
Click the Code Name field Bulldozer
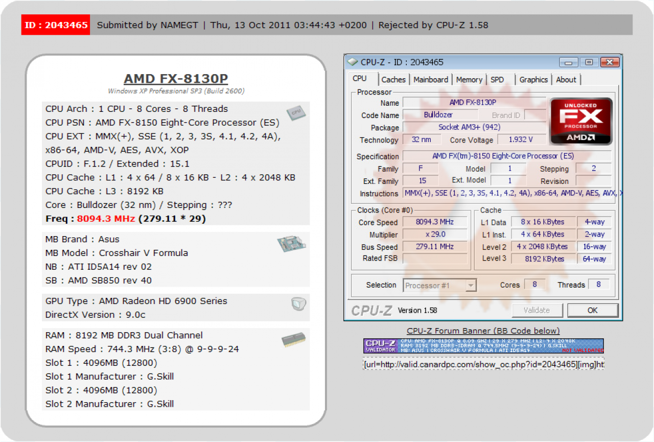pos(439,115)
